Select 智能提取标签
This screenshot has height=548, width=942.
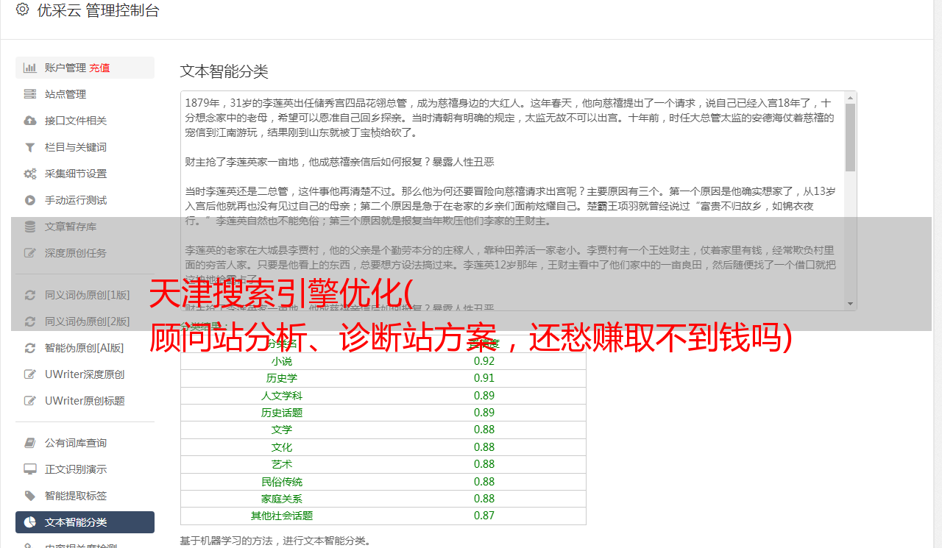pyautogui.click(x=85, y=496)
